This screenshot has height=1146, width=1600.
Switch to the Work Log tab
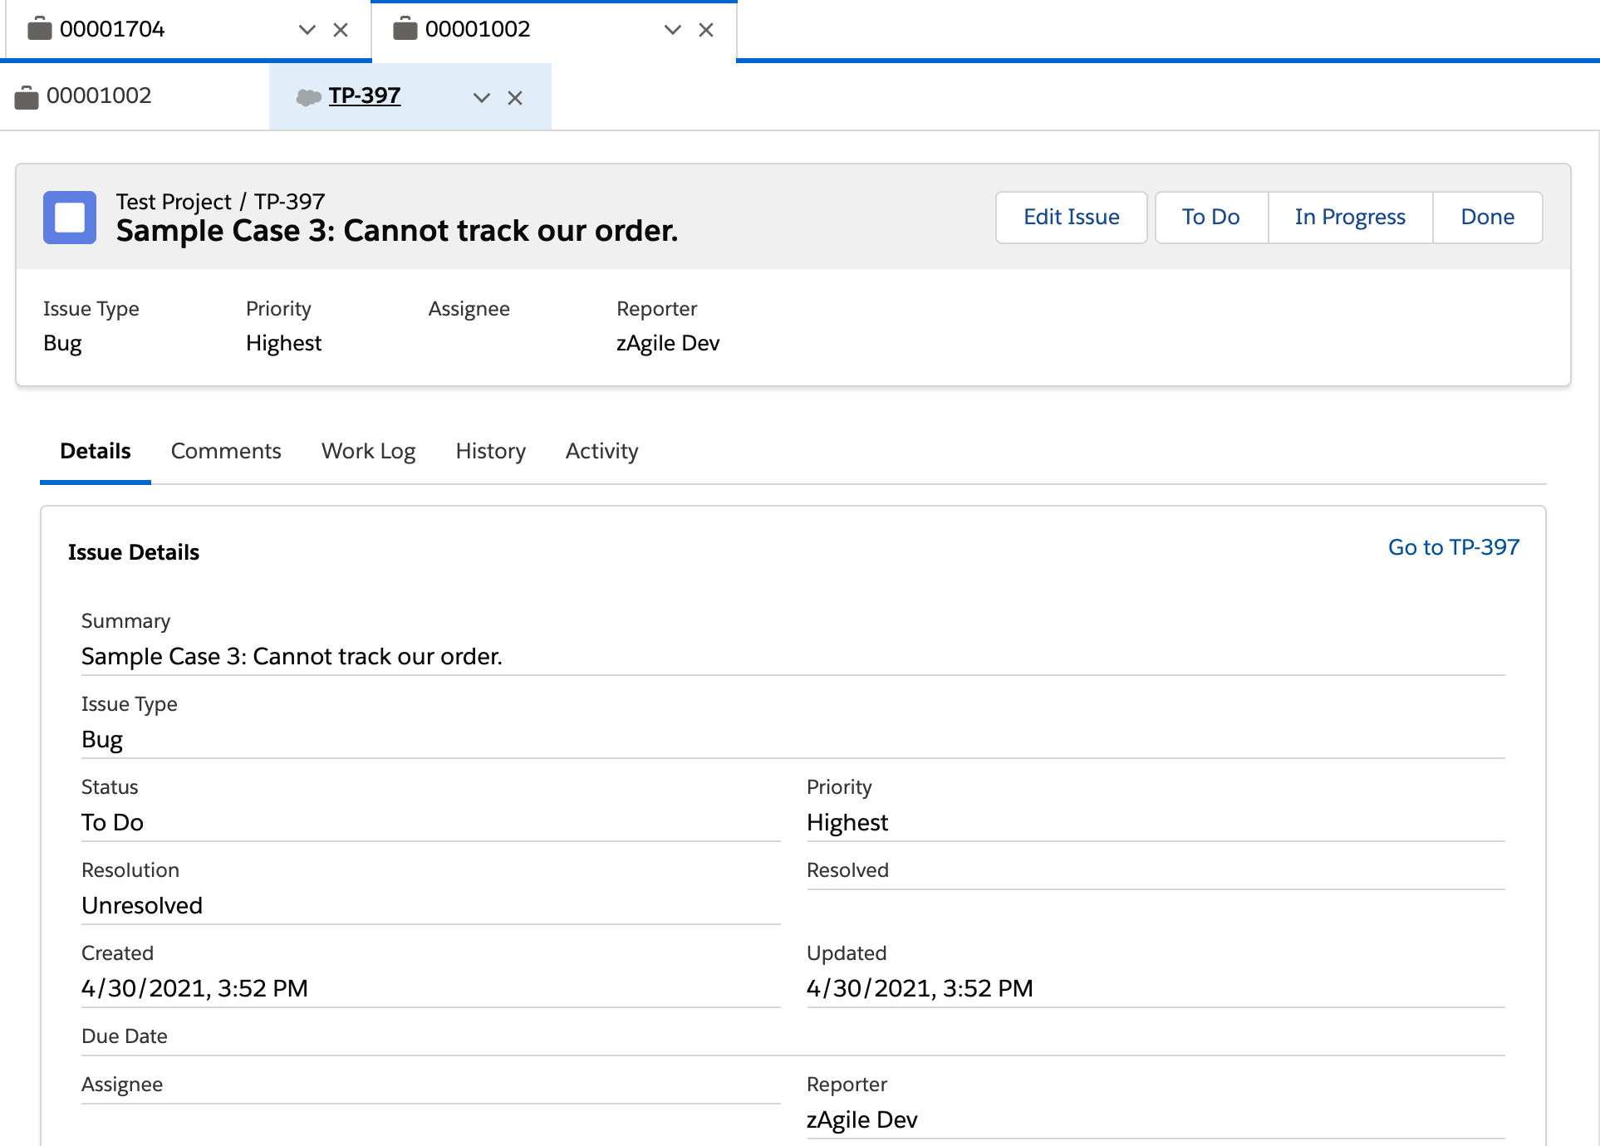[x=368, y=451]
